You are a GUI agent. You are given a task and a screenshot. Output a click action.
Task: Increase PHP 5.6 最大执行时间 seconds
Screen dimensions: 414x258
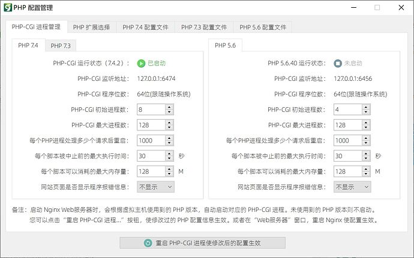click(366, 154)
